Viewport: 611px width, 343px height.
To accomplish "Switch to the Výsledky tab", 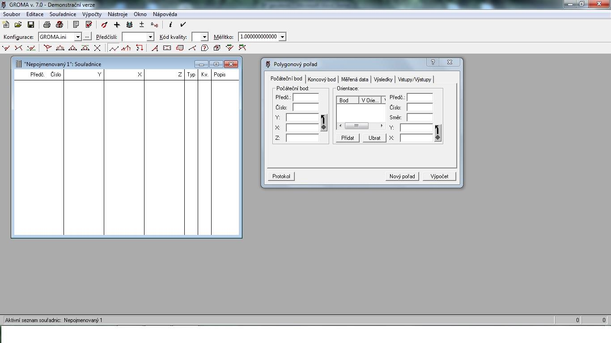I will click(x=383, y=79).
